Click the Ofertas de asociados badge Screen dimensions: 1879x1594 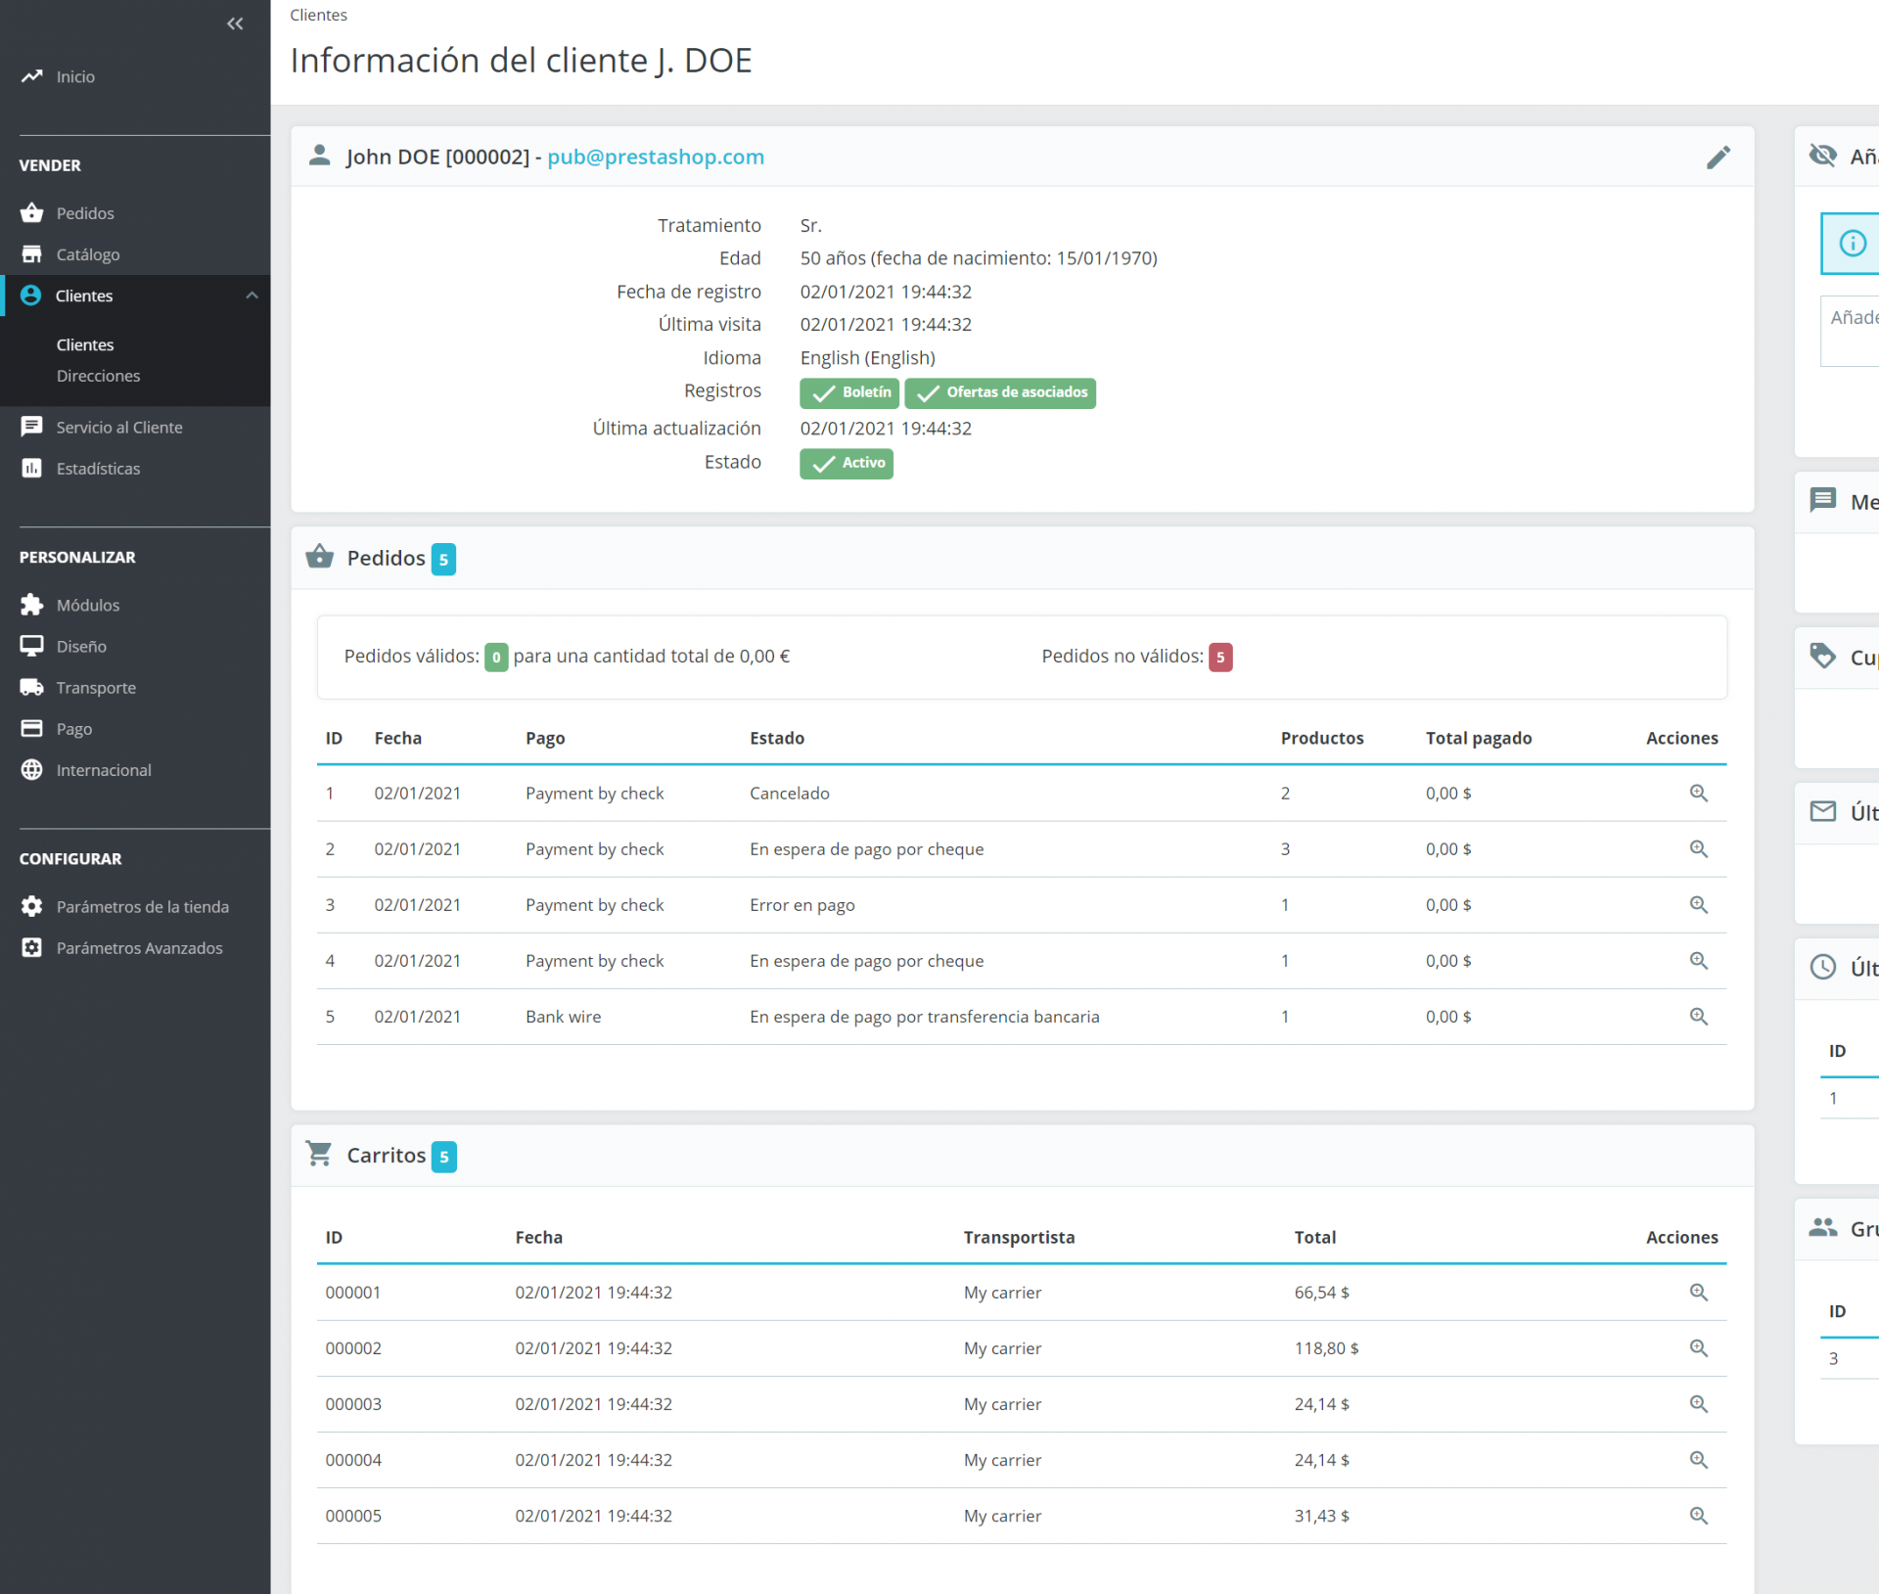999,392
